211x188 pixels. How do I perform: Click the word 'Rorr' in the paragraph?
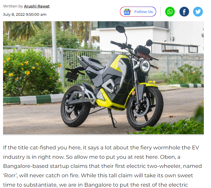coord(10,176)
